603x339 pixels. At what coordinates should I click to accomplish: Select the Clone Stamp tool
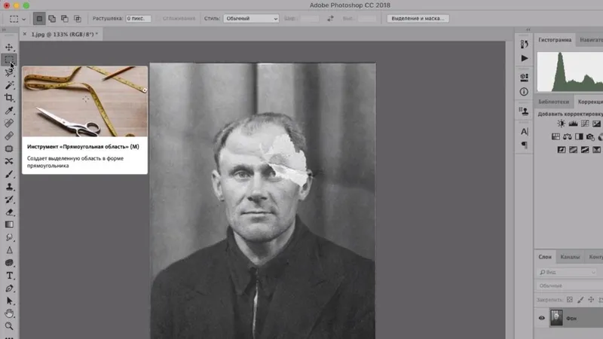pyautogui.click(x=9, y=186)
